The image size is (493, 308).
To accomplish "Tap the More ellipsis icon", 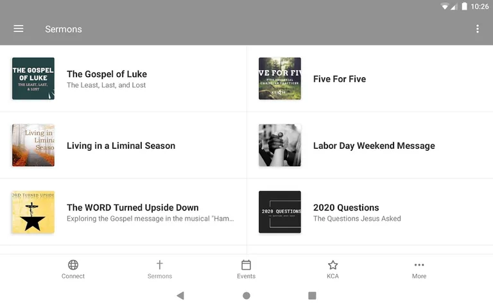I will tap(419, 265).
